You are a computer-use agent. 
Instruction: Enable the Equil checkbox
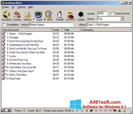click(35, 20)
